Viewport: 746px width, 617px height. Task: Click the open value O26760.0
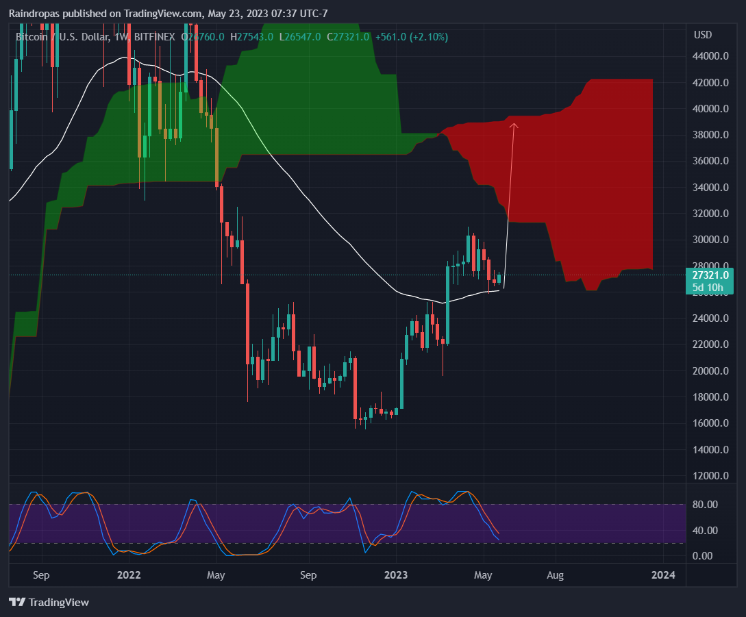pos(203,37)
